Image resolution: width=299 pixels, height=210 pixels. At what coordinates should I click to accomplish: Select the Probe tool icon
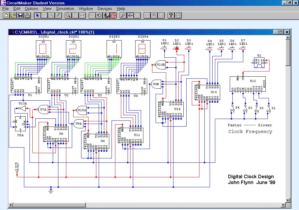point(123,15)
